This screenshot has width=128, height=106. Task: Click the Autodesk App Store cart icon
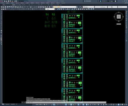click(x=110, y=1)
